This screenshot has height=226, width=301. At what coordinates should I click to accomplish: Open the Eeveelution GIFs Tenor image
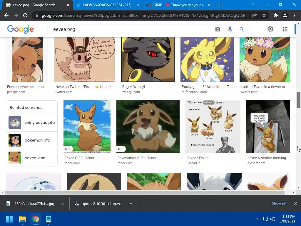coord(148,127)
